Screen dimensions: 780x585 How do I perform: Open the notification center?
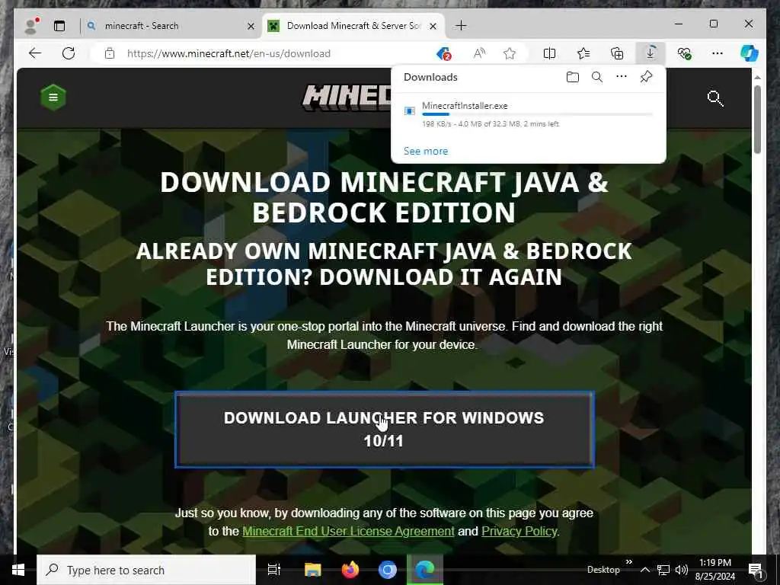756,570
